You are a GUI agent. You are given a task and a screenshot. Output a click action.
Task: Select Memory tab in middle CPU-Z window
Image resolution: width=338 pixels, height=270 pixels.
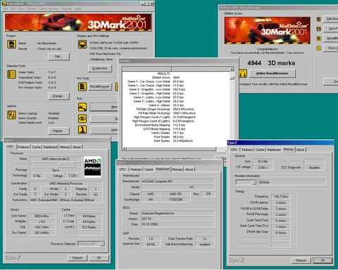click(x=177, y=169)
